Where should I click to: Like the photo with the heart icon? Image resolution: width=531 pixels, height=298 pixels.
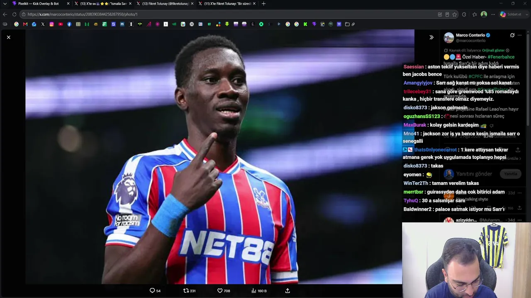[220, 291]
